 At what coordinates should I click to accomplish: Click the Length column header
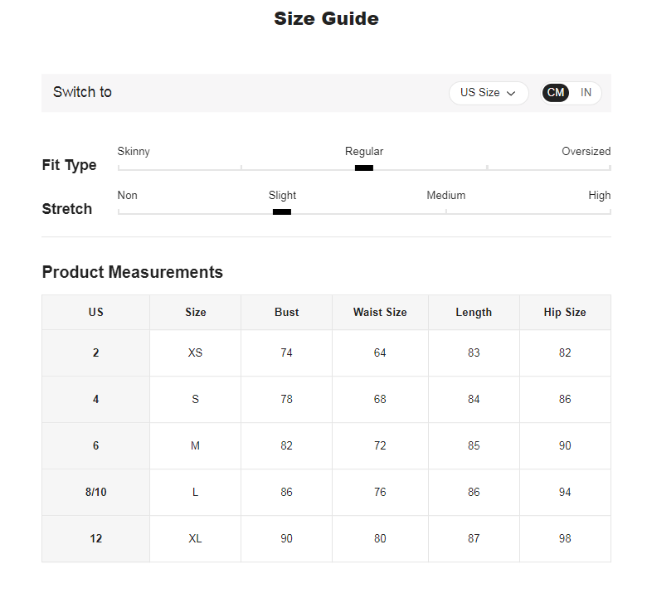pos(474,313)
